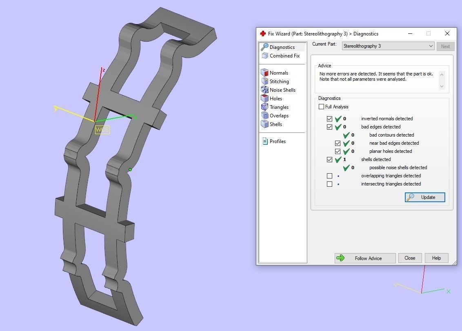Select Shells in the sidebar list
Screen dimensions: 462x331
(x=272, y=124)
